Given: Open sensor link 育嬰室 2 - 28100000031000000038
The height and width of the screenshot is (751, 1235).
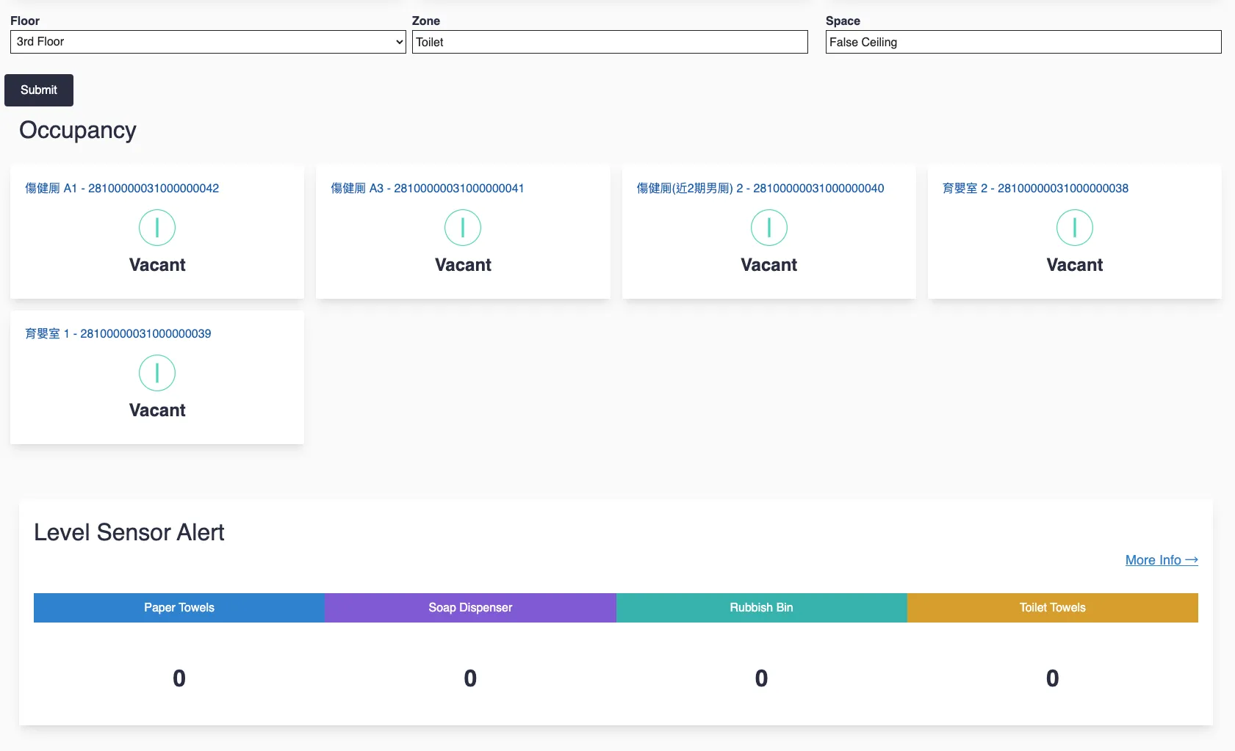Looking at the screenshot, I should [x=1035, y=188].
